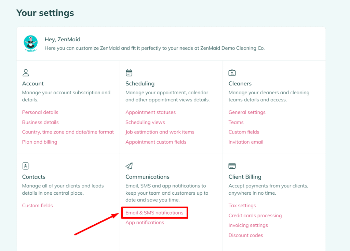Click the Scheduling calendar icon
Screen dimensions: 350x251
pos(129,73)
